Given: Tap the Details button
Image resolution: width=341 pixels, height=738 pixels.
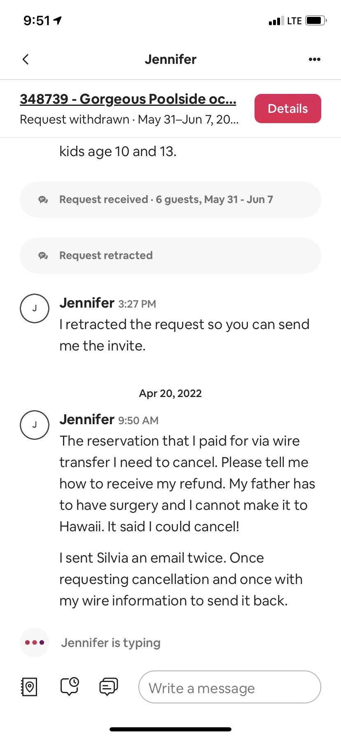Looking at the screenshot, I should 287,109.
